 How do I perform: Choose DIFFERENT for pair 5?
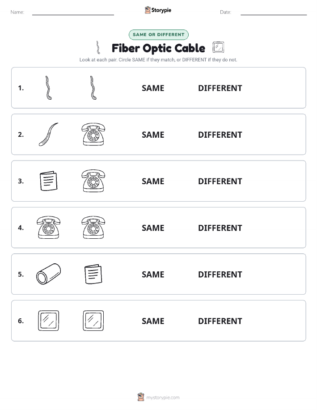coord(220,274)
